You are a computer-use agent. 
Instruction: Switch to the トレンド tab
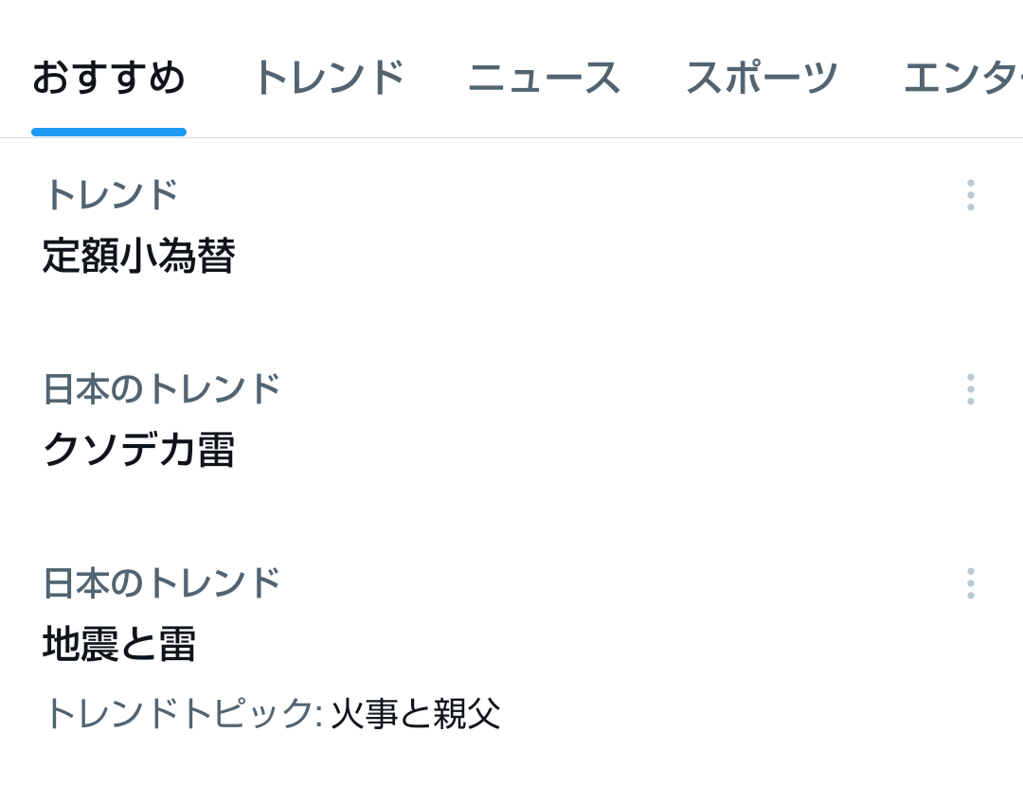pos(328,78)
